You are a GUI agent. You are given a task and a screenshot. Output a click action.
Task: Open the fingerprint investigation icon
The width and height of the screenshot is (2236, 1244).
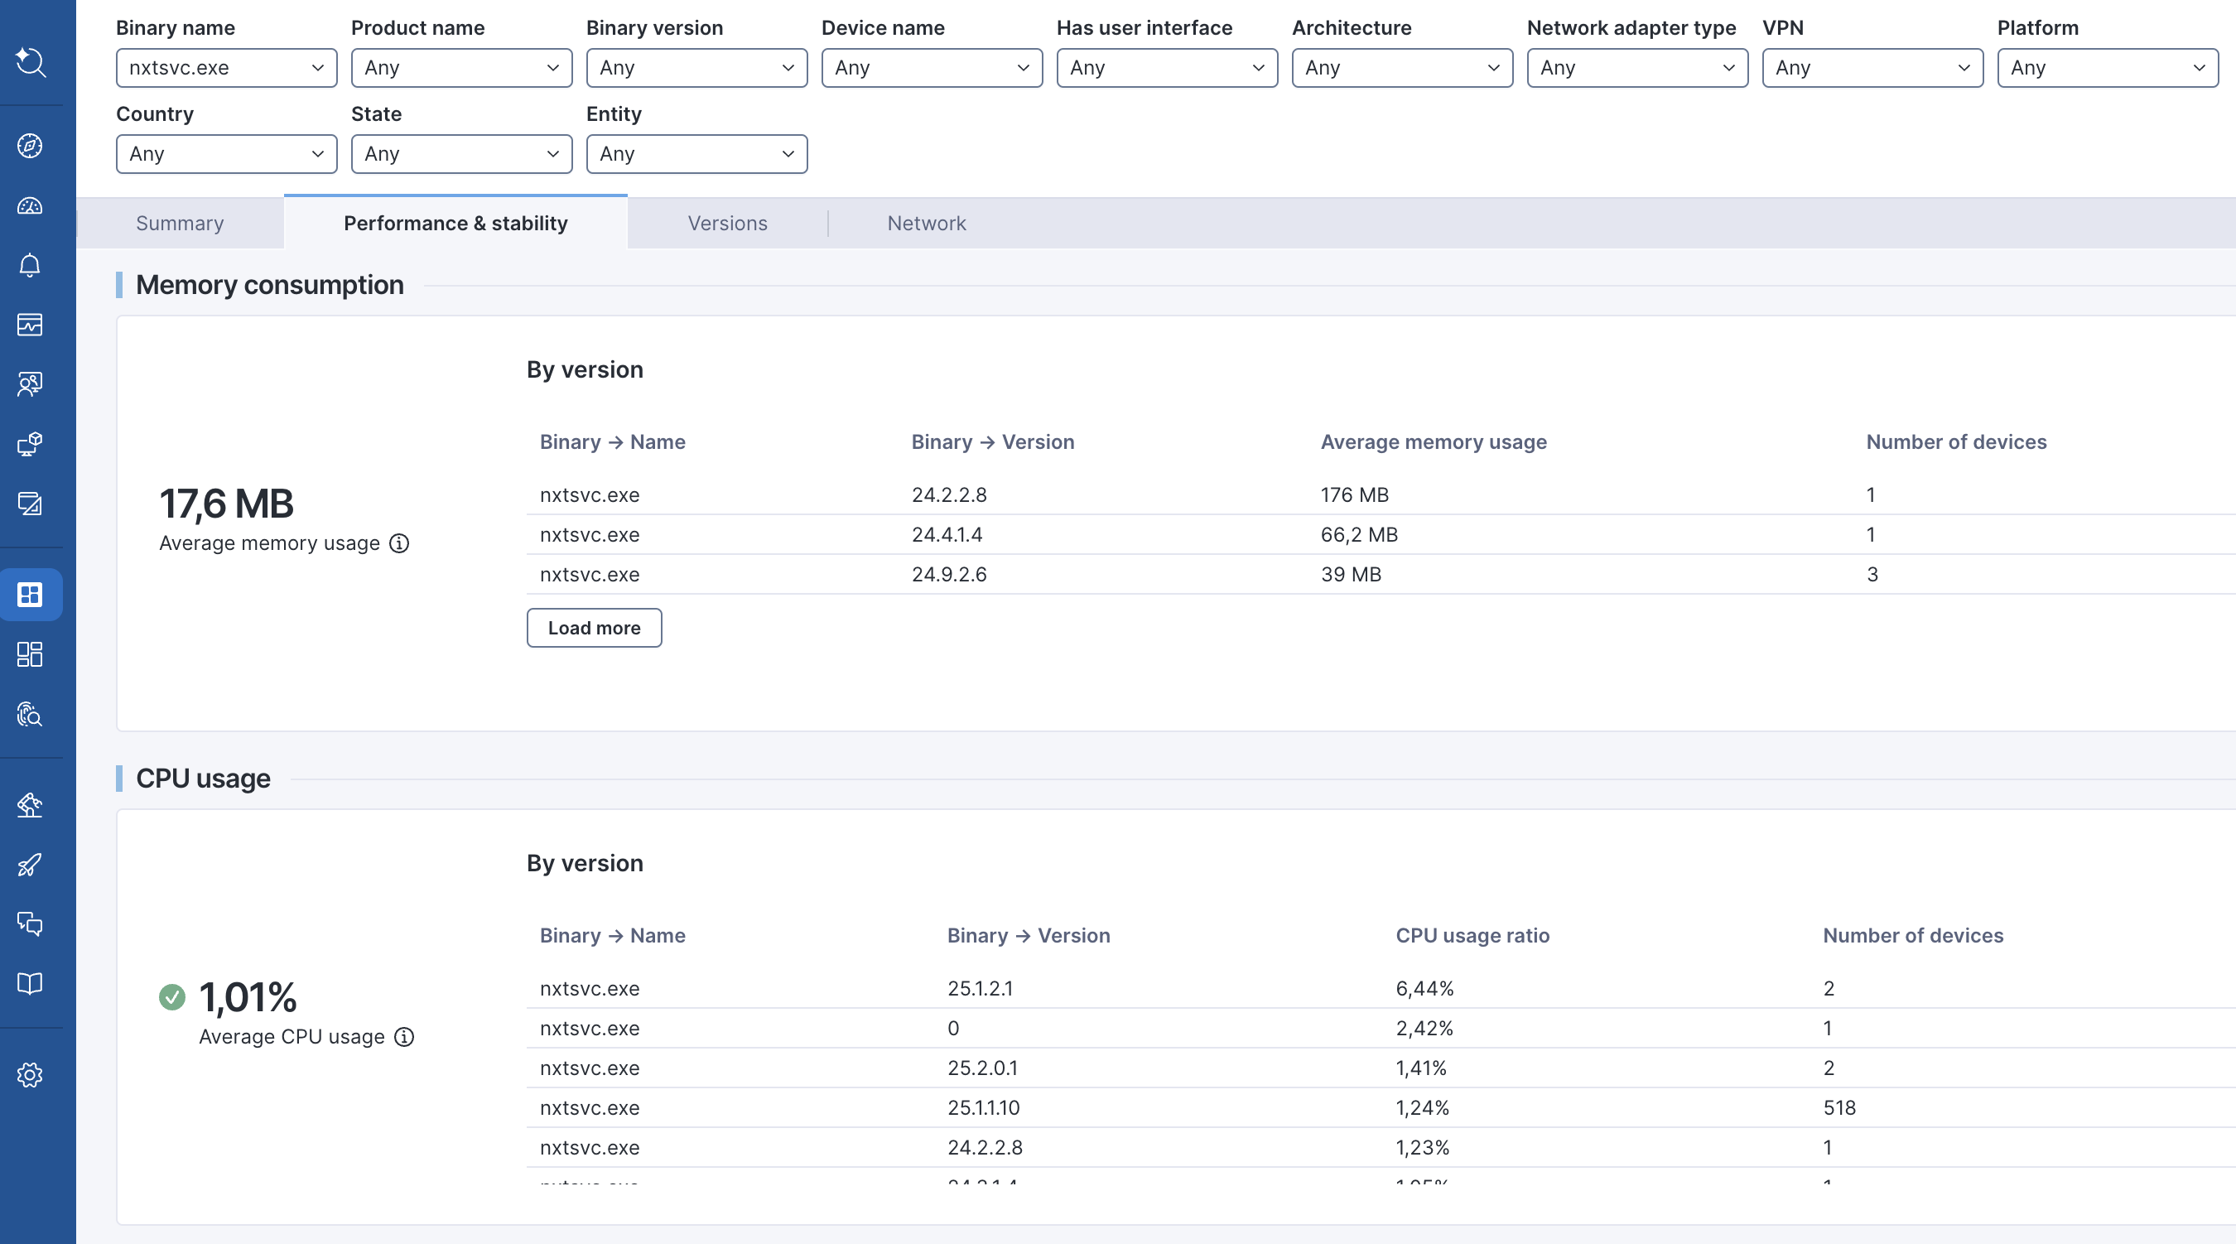coord(31,716)
